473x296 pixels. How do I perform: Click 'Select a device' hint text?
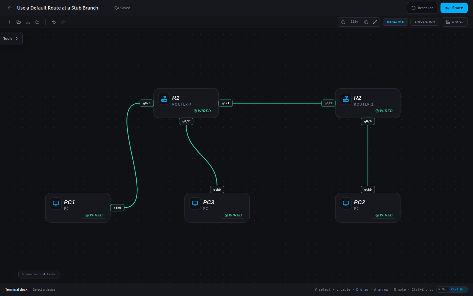point(44,289)
